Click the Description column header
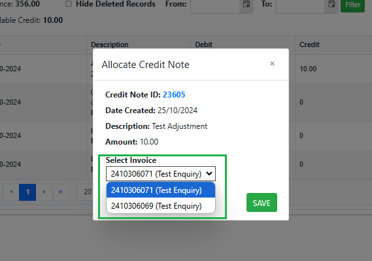The image size is (372, 261). pos(110,44)
